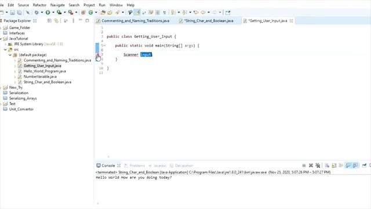Toggle console Scroll Lock
The image size is (371, 209).
(334, 165)
